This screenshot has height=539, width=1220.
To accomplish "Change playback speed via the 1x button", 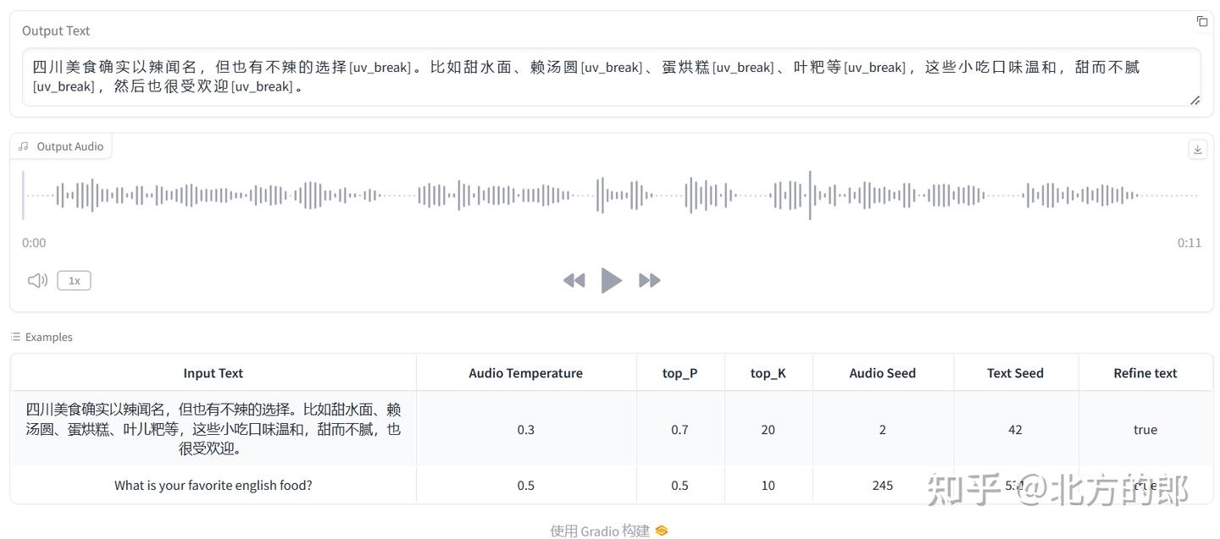I will (74, 280).
